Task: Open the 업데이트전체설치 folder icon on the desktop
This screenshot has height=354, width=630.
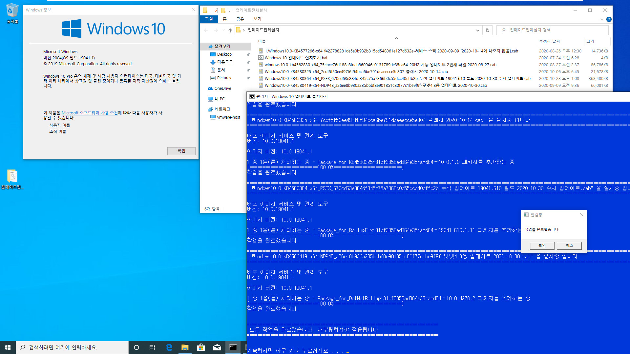Action: point(12,179)
